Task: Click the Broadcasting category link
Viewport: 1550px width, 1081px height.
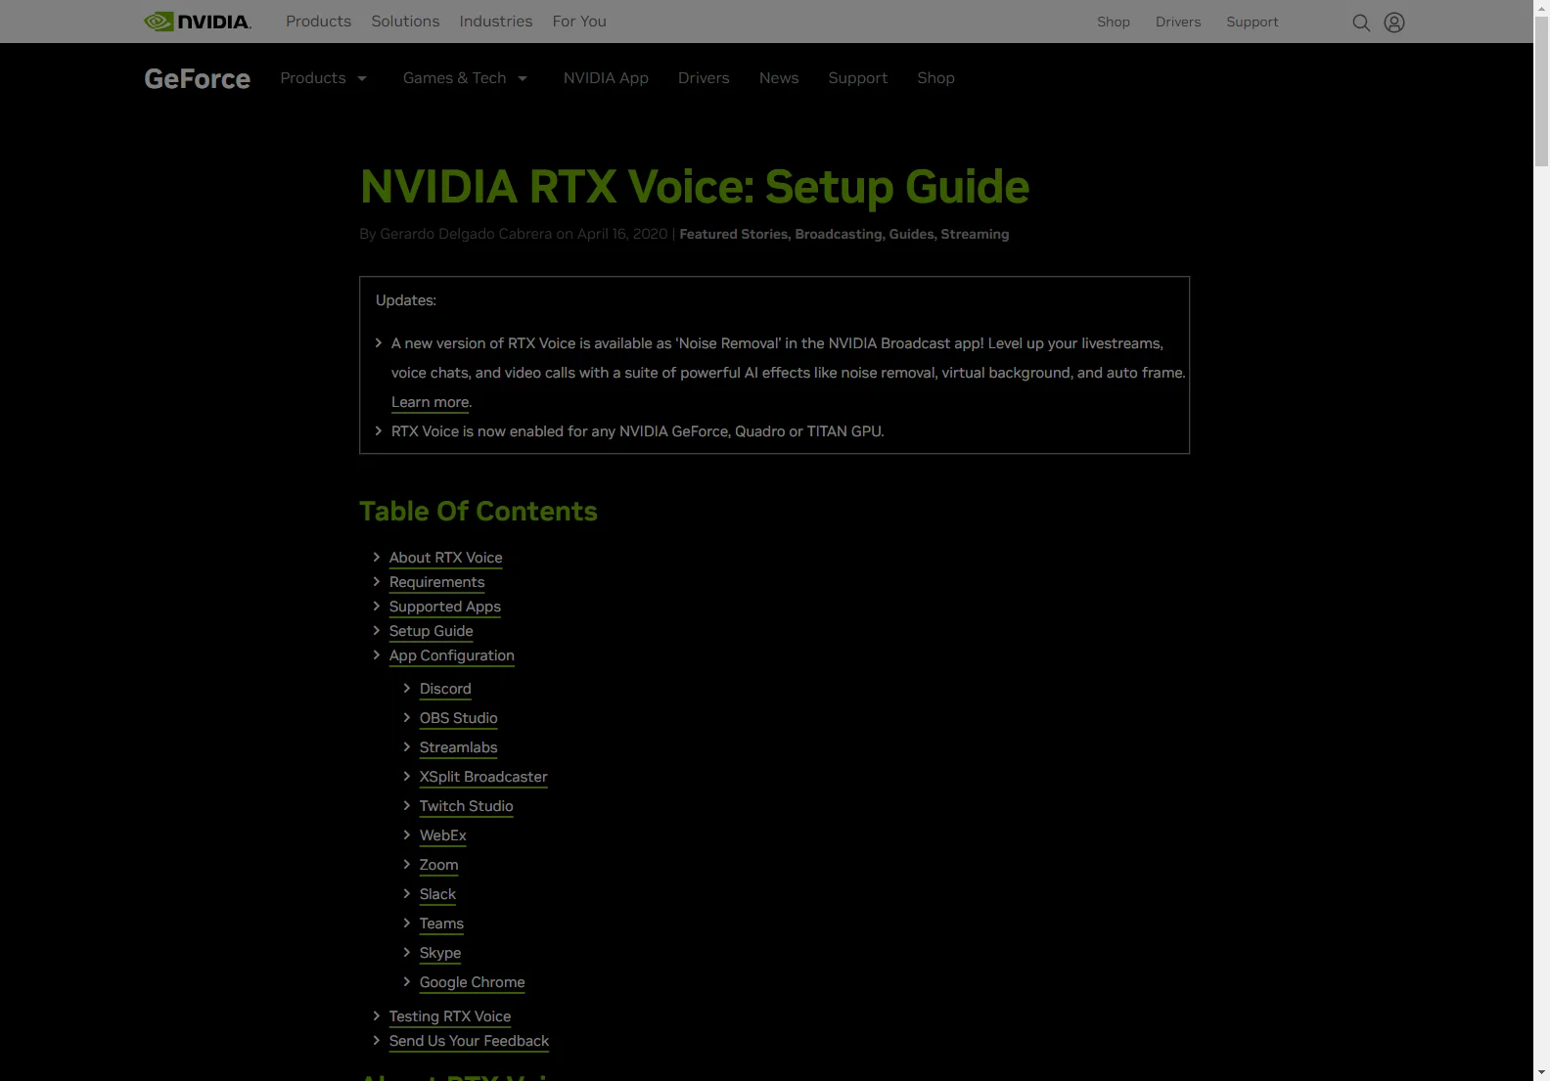Action: pyautogui.click(x=840, y=234)
